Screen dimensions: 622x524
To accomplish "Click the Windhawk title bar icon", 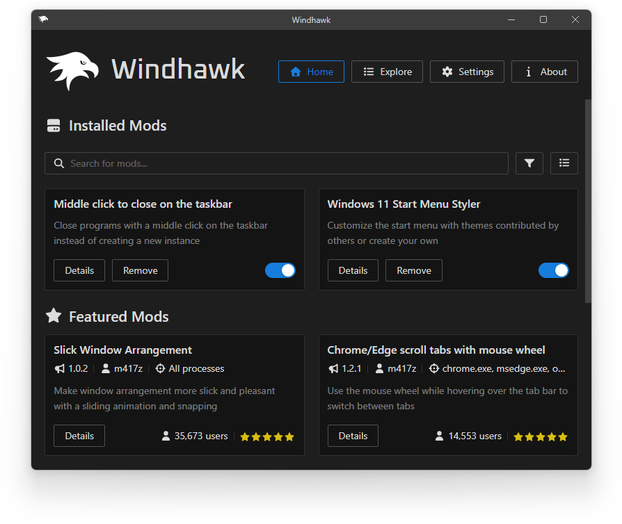I will tap(43, 19).
